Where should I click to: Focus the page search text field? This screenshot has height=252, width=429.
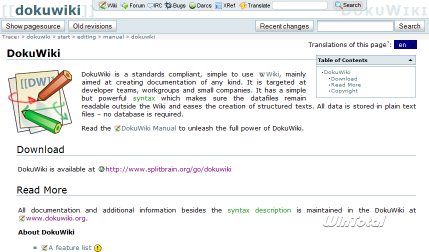coord(355,26)
